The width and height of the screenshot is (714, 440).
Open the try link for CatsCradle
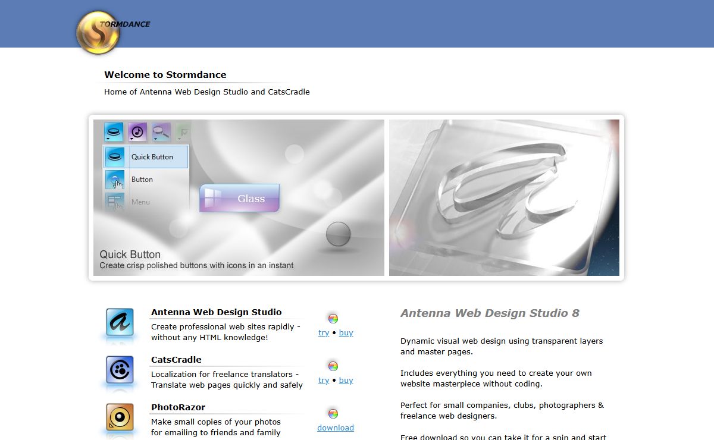point(324,381)
